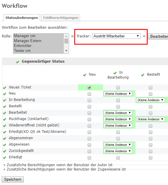The width and height of the screenshot is (168, 185).
Task: Click the Bearbeiten button
Action: click(x=158, y=36)
